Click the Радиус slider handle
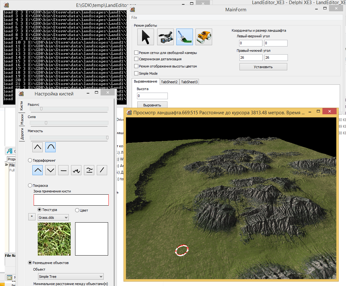This screenshot has width=346, height=286. 41,109
